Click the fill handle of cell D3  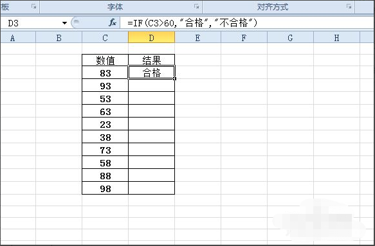(x=175, y=78)
